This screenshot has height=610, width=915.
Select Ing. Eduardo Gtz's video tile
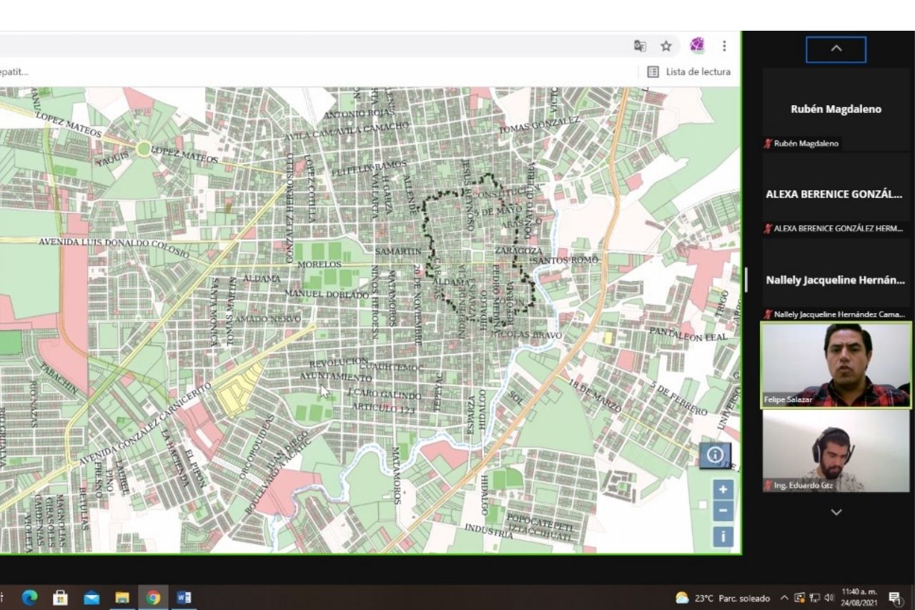click(836, 451)
